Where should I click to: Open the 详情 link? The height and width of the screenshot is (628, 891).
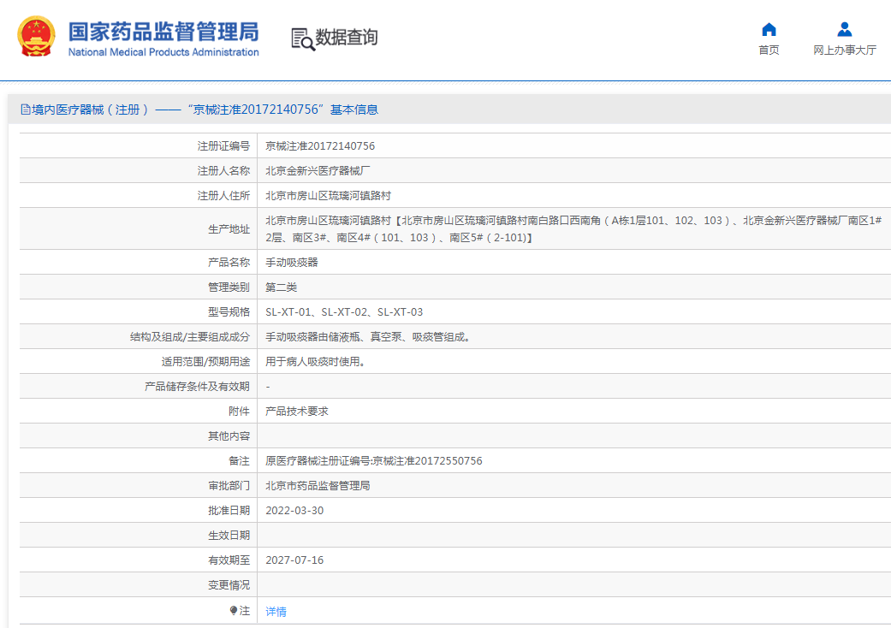point(276,611)
